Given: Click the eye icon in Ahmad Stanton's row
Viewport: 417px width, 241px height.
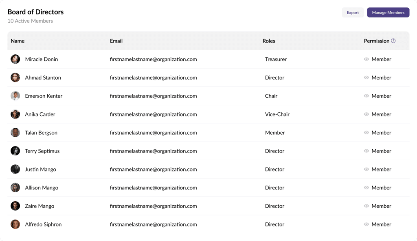Looking at the screenshot, I should 366,78.
